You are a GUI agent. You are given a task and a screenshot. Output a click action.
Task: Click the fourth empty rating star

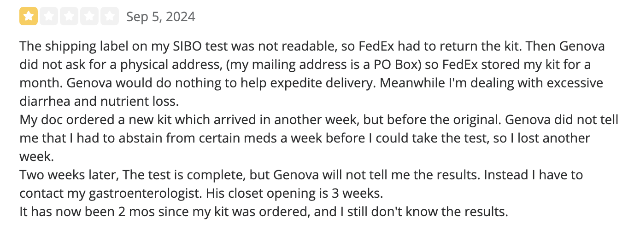(x=89, y=17)
